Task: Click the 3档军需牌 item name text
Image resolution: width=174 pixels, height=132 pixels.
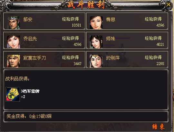Action: [x=30, y=91]
